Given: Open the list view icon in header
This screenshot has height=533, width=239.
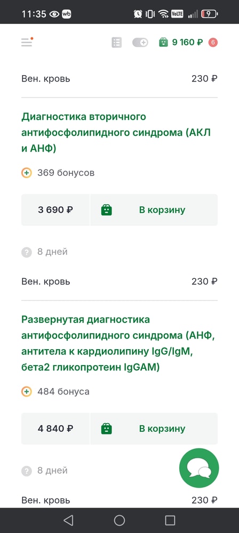Looking at the screenshot, I should point(116,43).
